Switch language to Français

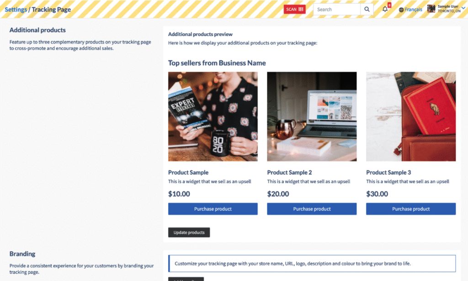coord(413,10)
